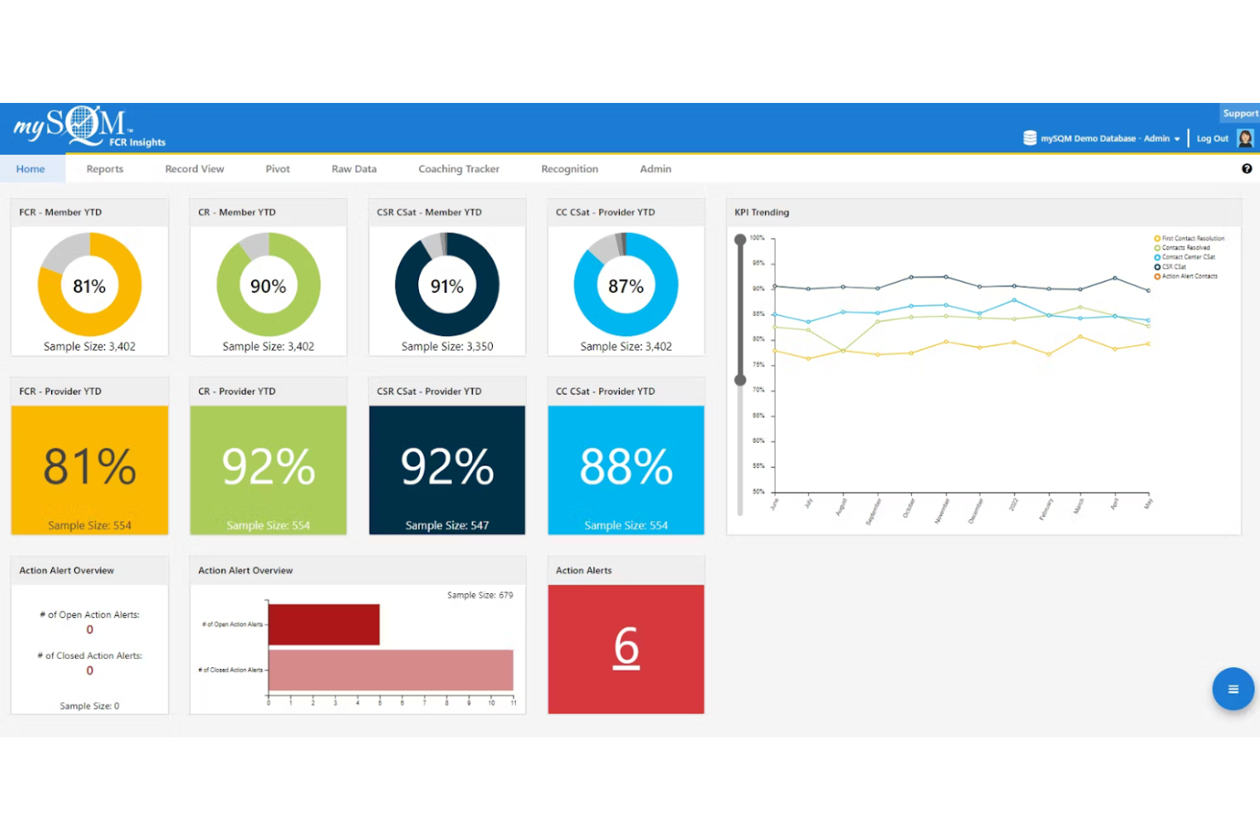
Task: Click the upper handle of the KPI chart slider
Action: [740, 240]
